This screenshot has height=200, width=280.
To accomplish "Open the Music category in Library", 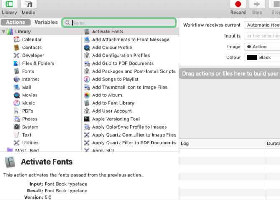I will [28, 103].
